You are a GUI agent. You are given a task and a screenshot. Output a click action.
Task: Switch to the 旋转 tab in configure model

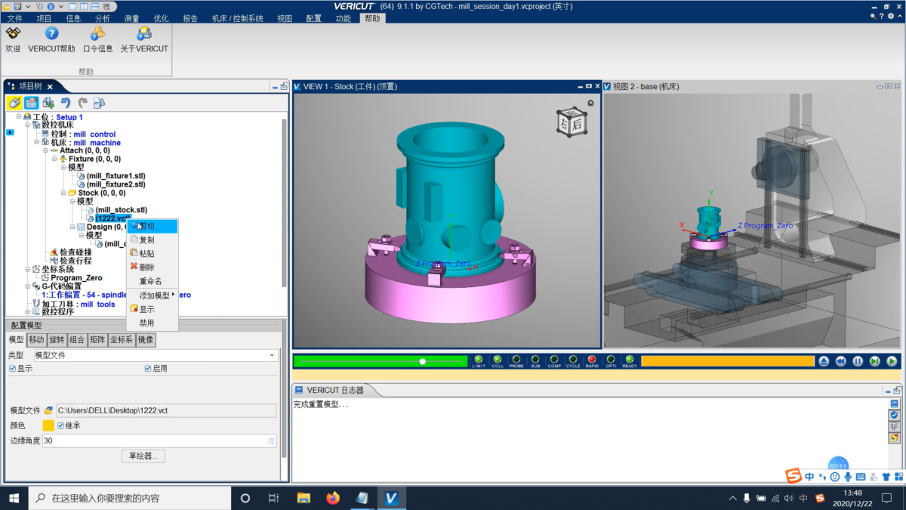pyautogui.click(x=57, y=340)
